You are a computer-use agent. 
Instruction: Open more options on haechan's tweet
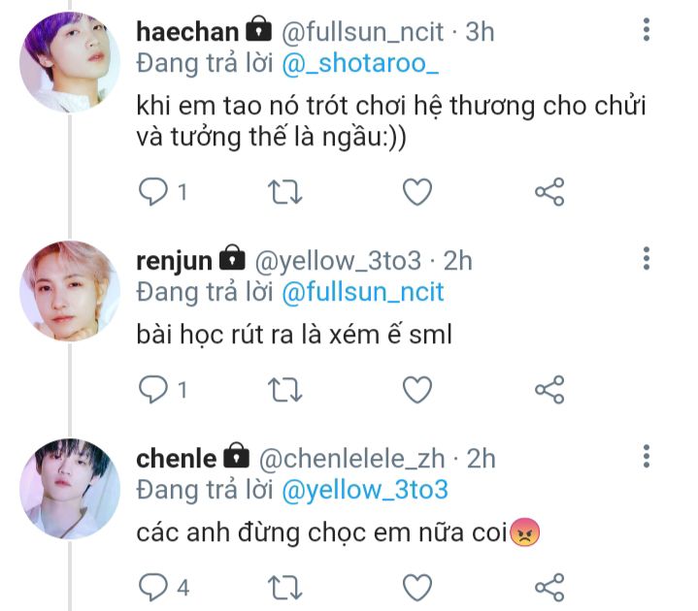point(647,30)
